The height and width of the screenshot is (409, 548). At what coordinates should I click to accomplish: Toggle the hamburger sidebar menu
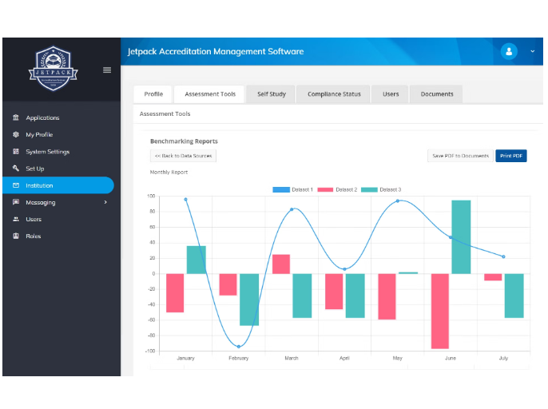point(107,70)
